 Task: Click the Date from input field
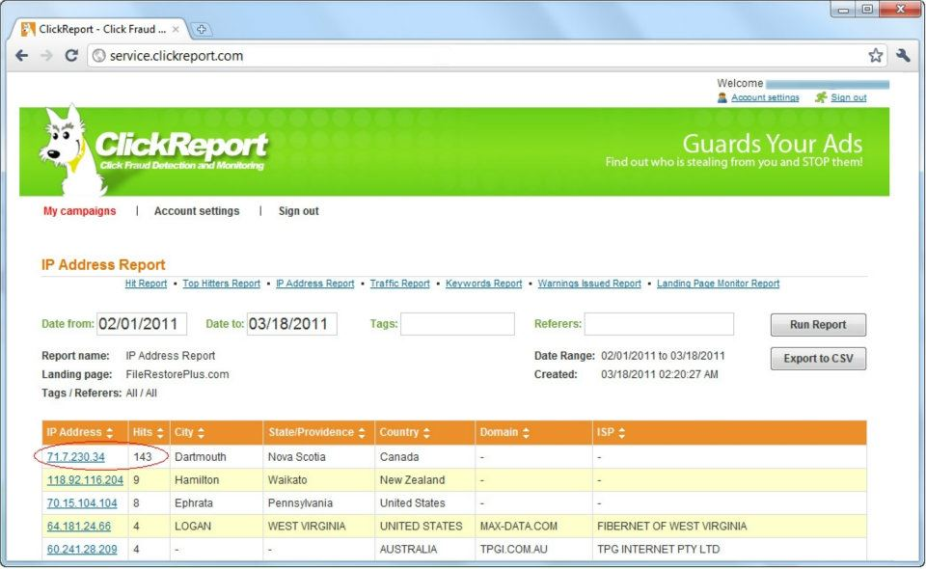tap(142, 325)
